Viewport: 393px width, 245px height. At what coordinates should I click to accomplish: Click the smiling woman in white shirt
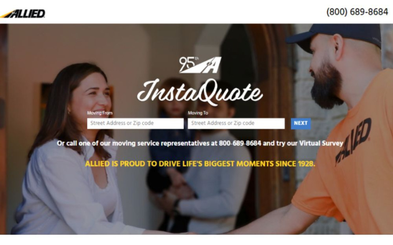coord(75,151)
